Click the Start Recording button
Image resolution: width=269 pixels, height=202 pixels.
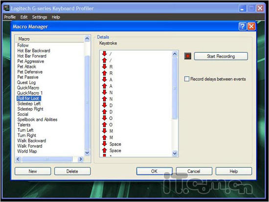[x=221, y=56]
